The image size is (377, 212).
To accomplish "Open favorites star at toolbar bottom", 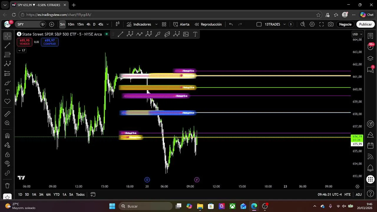I will click(x=7, y=197).
